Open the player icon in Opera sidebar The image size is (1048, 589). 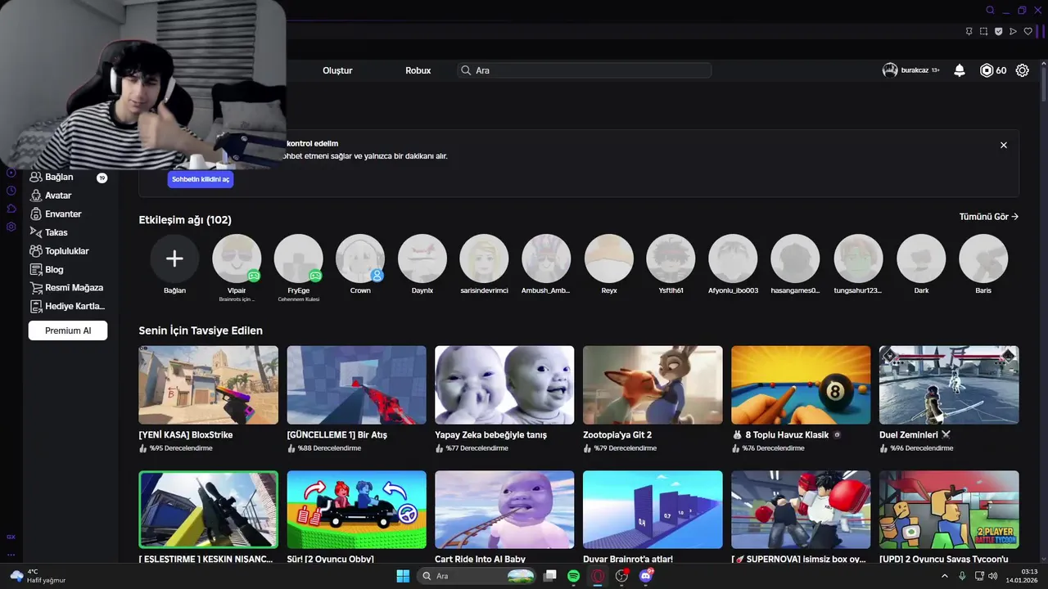tap(11, 173)
